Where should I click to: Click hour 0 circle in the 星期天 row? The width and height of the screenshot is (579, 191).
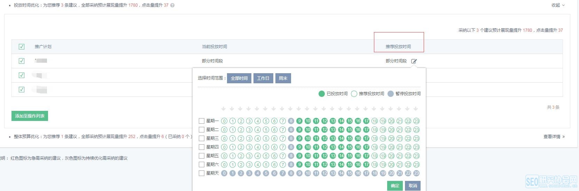coord(224,173)
